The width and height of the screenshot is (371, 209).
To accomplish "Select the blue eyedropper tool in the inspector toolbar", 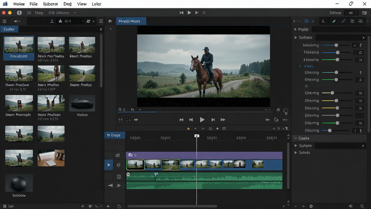I will 343,21.
